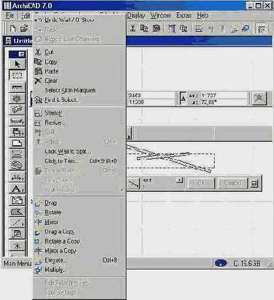This screenshot has height=300, width=274.
Task: Expand the info box corner arrow
Action: coord(129,134)
